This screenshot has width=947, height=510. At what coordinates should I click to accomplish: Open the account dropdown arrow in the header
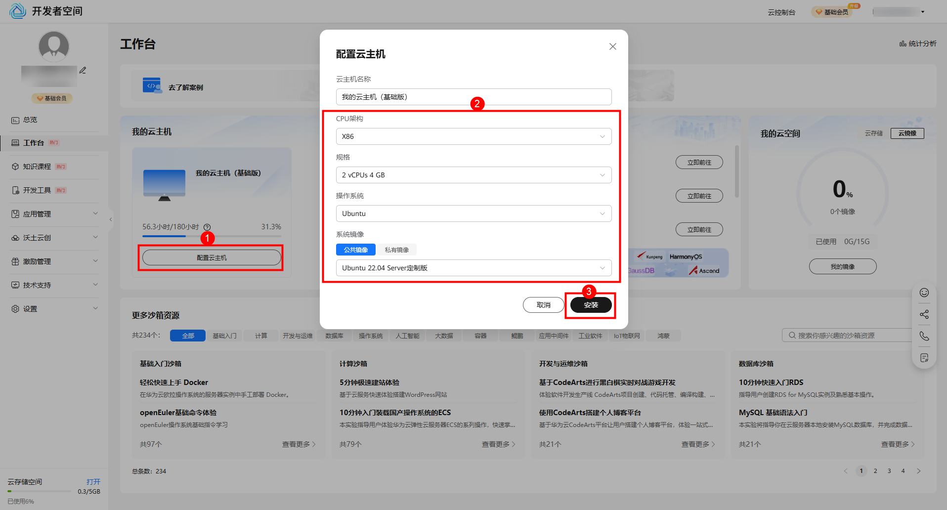pos(923,12)
